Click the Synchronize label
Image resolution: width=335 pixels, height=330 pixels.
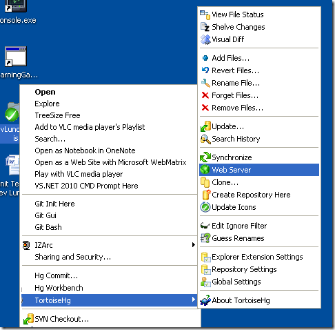pyautogui.click(x=232, y=157)
